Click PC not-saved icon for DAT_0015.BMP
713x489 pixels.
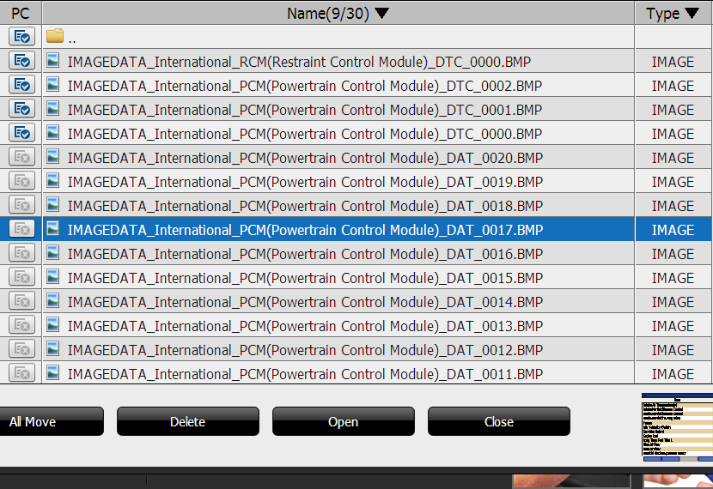point(21,277)
